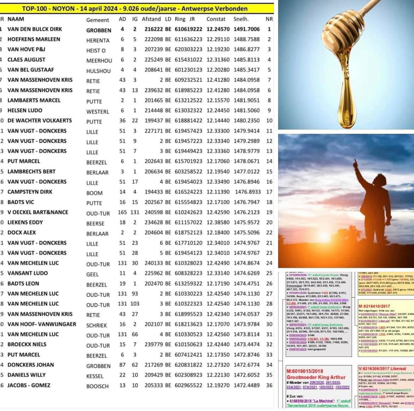Click the BOOM municipality cell

[94, 193]
